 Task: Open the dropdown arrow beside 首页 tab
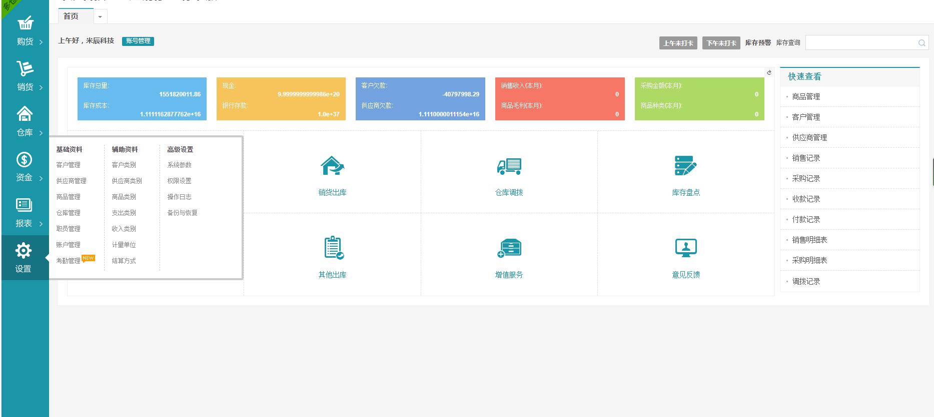point(100,17)
